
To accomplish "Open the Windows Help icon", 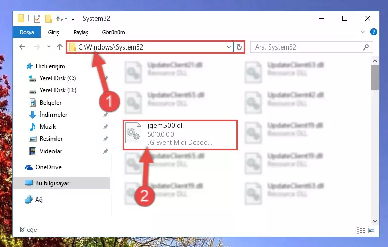I will 374,32.
